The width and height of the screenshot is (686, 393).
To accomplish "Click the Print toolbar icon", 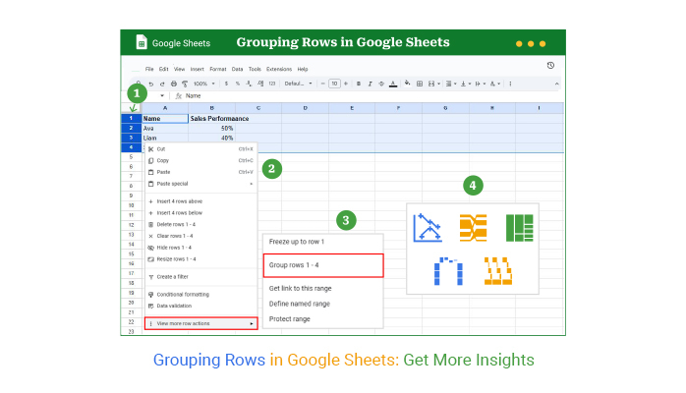I will pos(174,84).
